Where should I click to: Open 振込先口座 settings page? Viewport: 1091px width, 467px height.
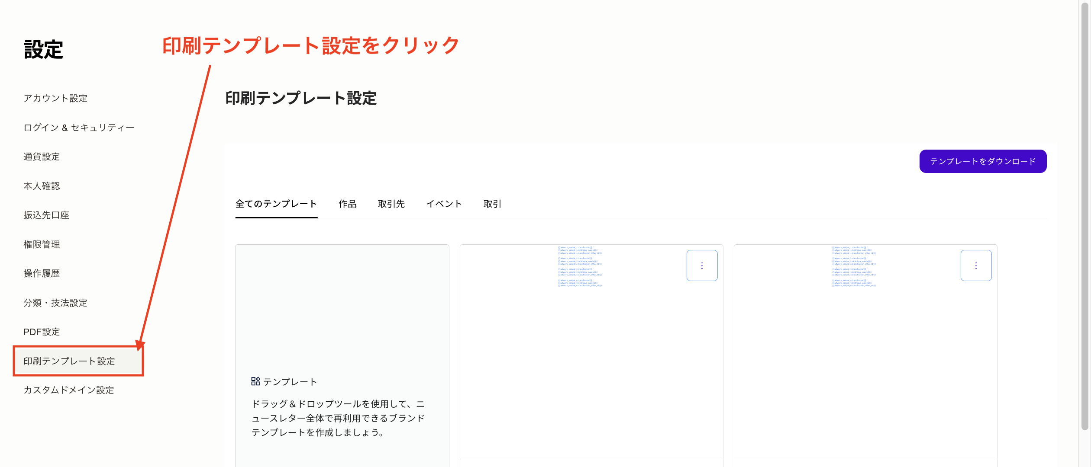47,215
